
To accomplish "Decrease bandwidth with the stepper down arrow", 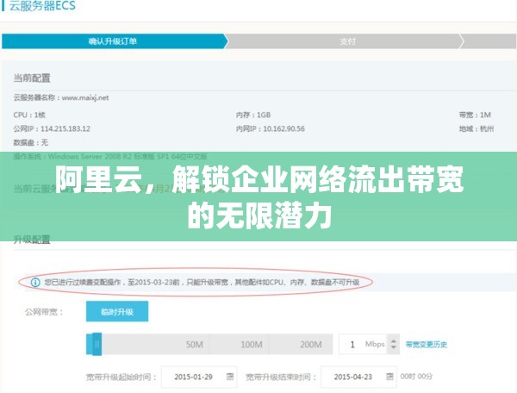I will tap(394, 347).
